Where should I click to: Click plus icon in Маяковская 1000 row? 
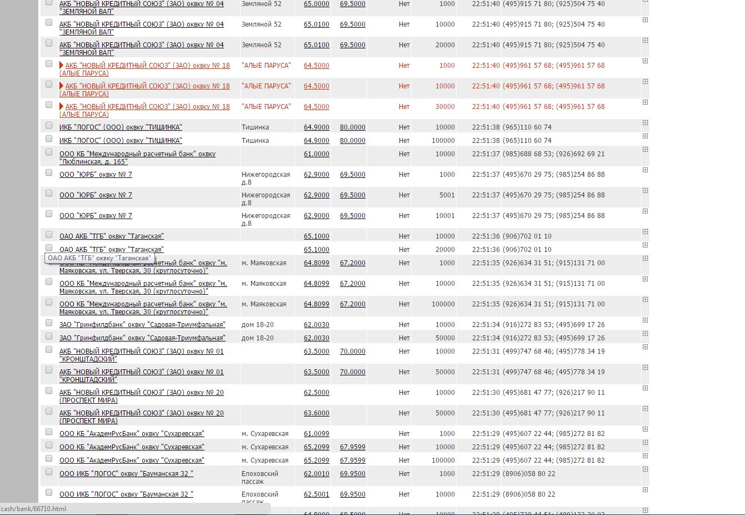tap(645, 259)
